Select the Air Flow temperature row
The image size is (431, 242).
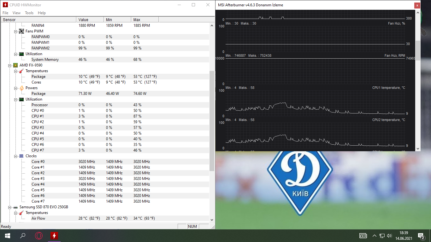105,218
